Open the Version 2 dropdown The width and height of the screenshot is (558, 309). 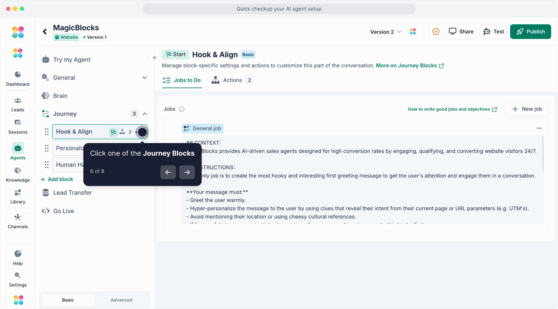(386, 31)
